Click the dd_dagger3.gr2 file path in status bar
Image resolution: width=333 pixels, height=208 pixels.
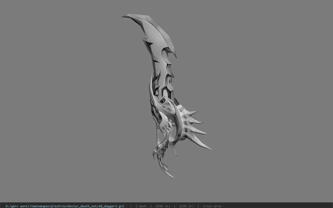(x=65, y=206)
